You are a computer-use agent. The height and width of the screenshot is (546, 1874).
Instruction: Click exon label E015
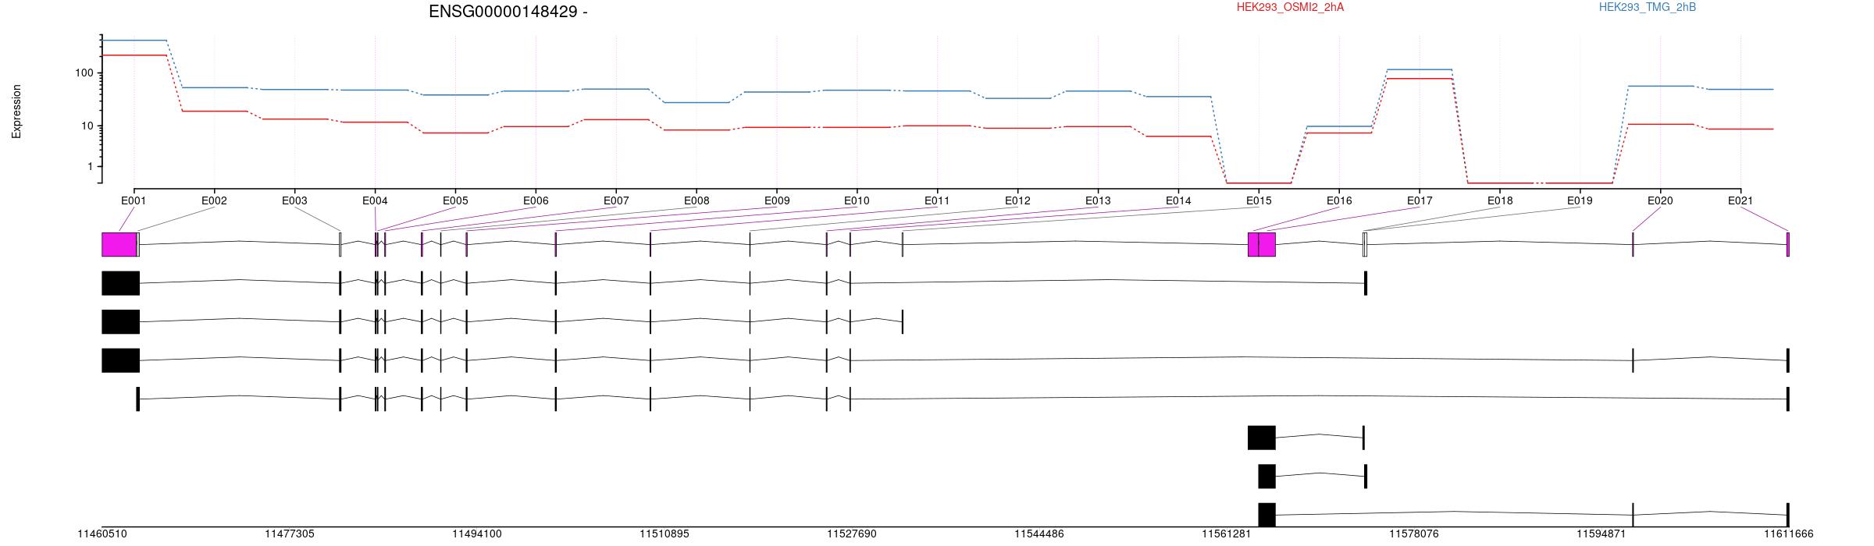pos(1259,200)
